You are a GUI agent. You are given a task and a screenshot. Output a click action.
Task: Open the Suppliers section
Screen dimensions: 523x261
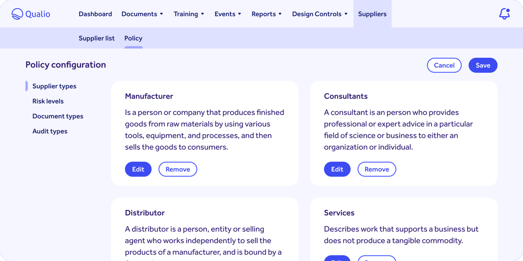pyautogui.click(x=372, y=13)
